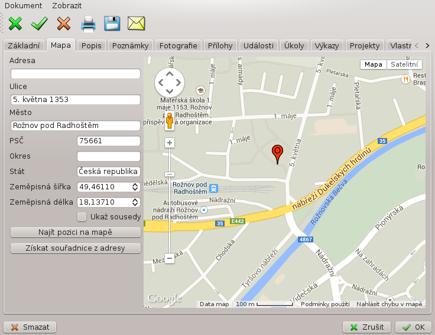The width and height of the screenshot is (435, 335).
Task: Zoom in the map with plus button
Action: (x=170, y=143)
